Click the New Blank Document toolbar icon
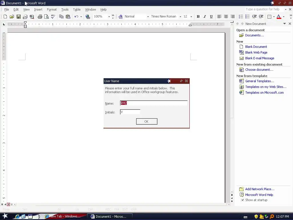This screenshot has width=293, height=220. point(5,16)
